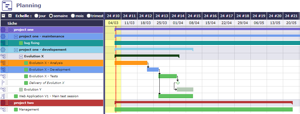Click activity icon on bug fixing row

pyautogui.click(x=3, y=43)
